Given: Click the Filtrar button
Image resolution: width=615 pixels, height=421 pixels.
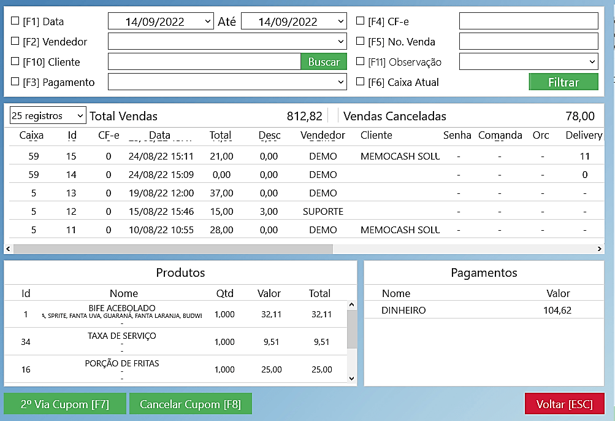Looking at the screenshot, I should pyautogui.click(x=563, y=82).
